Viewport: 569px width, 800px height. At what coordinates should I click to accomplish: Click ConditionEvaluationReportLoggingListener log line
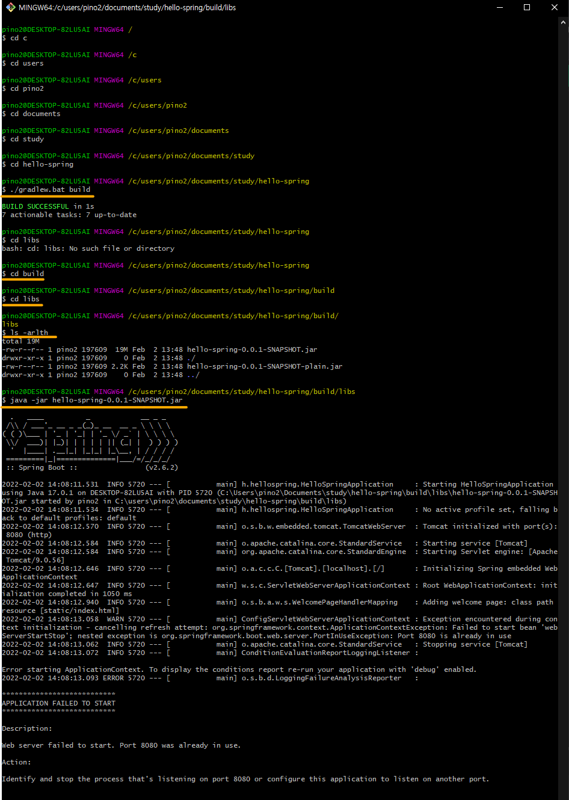(x=210, y=653)
